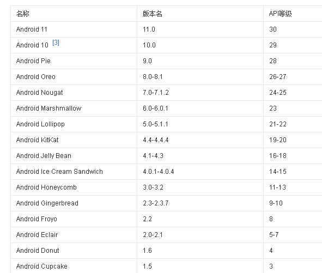Screen dimensions: 322x273
Task: Select the Android Oreo cell
Action: (74, 77)
